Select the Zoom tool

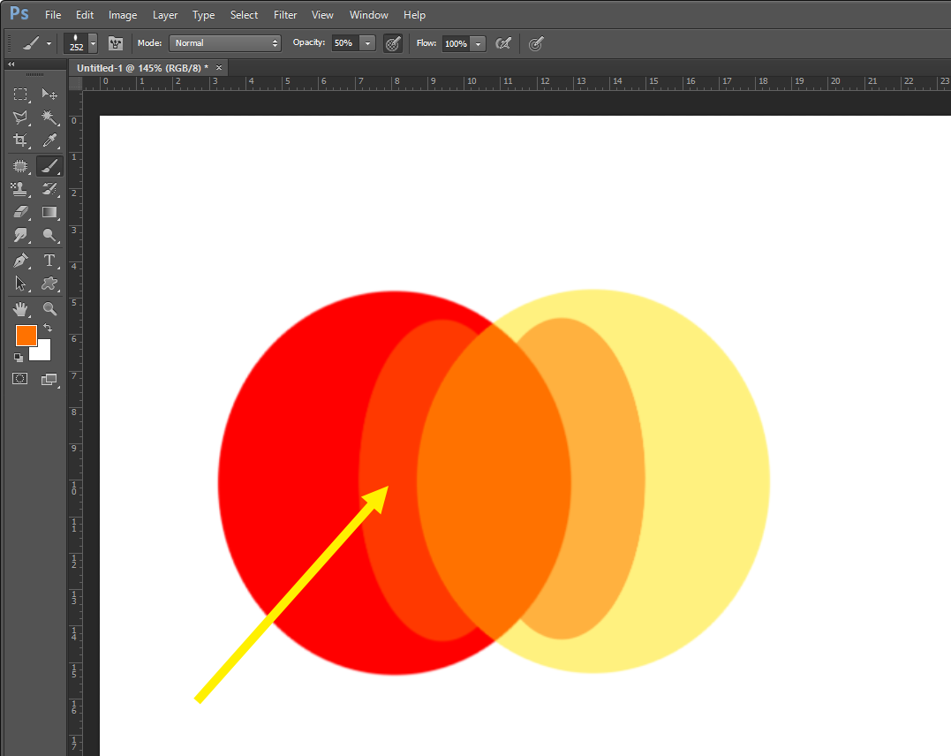point(49,309)
